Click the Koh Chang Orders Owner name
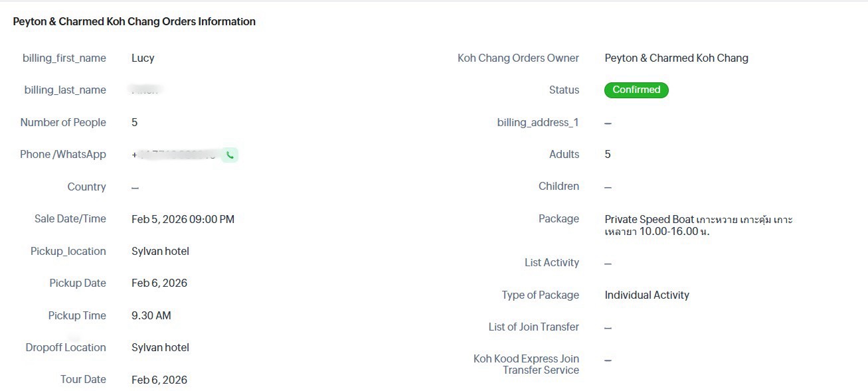Screen dimensions: 868x391 [x=676, y=58]
